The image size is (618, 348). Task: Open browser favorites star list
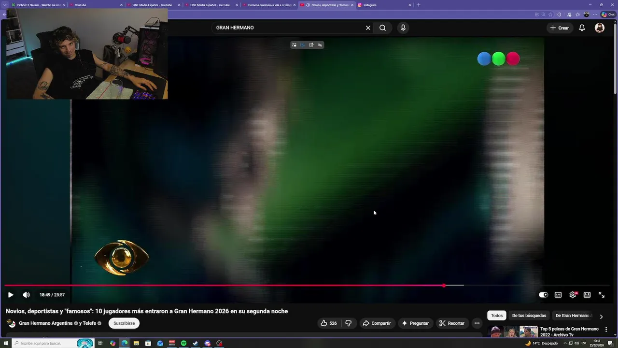pos(577,14)
